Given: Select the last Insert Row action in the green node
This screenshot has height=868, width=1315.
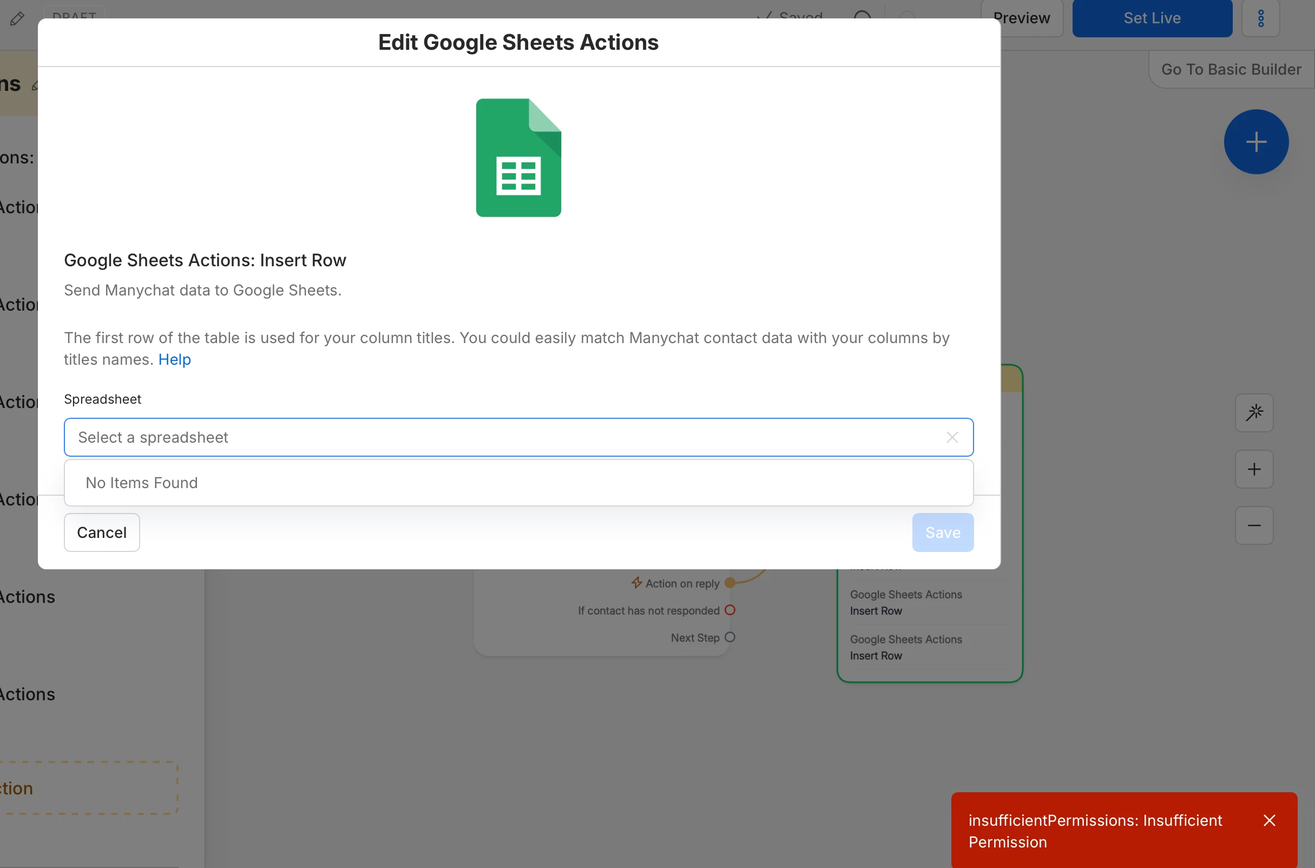Looking at the screenshot, I should point(930,648).
